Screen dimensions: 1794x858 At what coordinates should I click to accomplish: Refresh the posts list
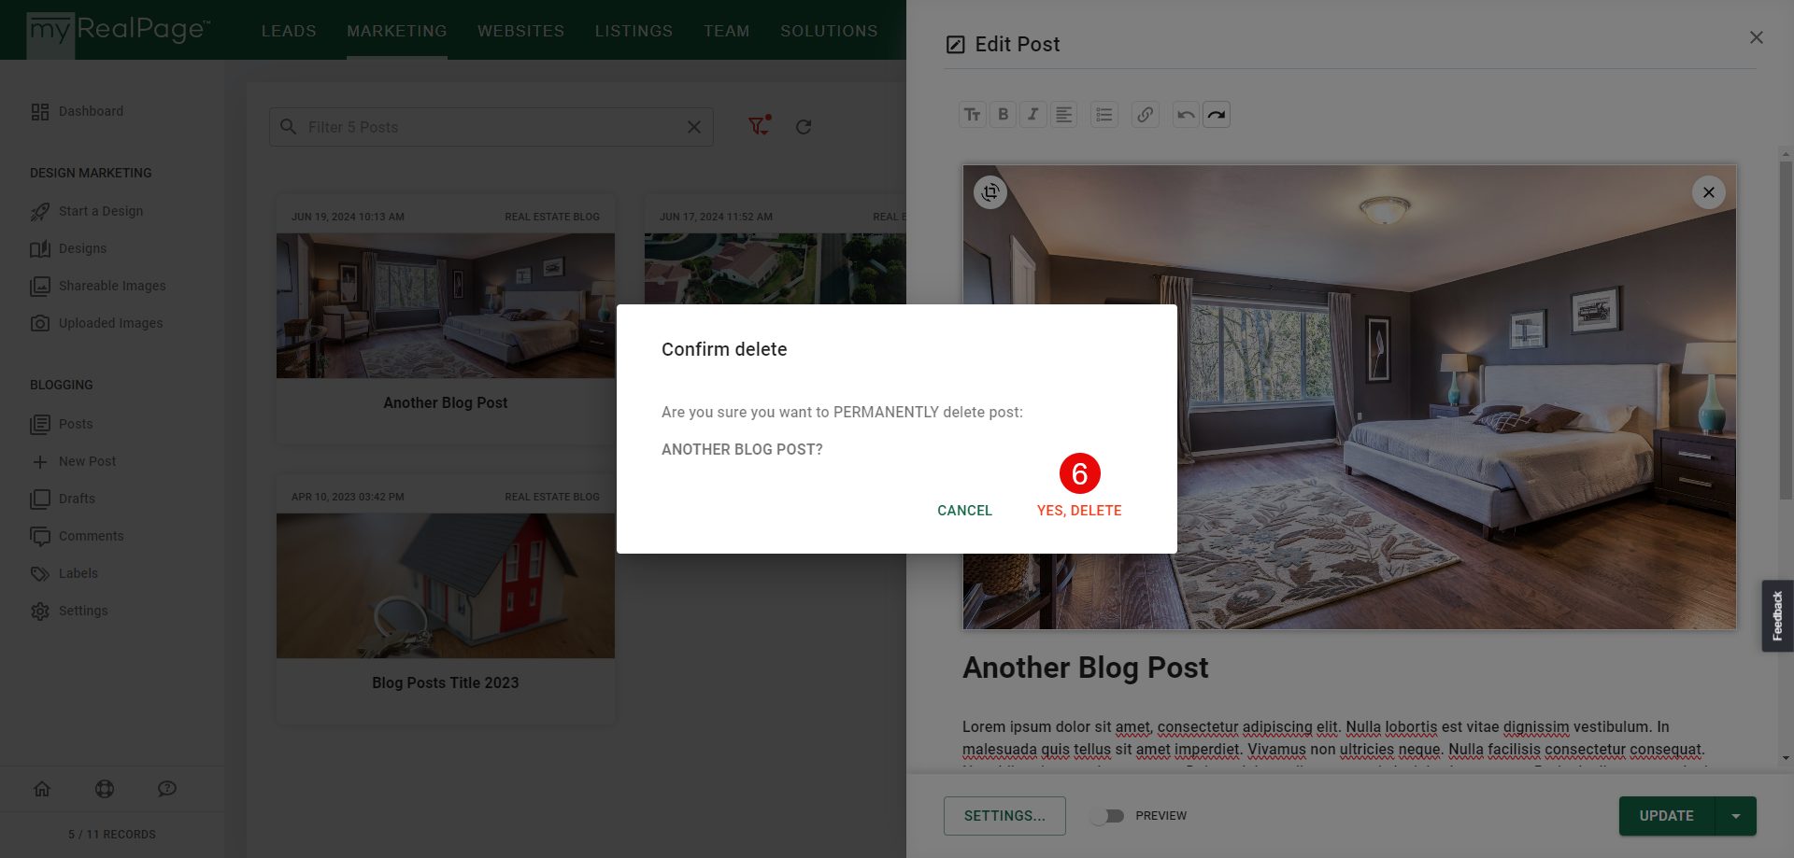pos(804,127)
